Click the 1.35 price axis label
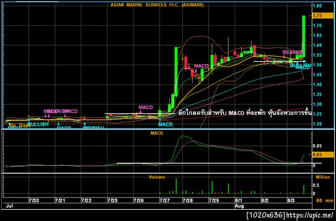This screenshot has width=336, height=221. (317, 94)
